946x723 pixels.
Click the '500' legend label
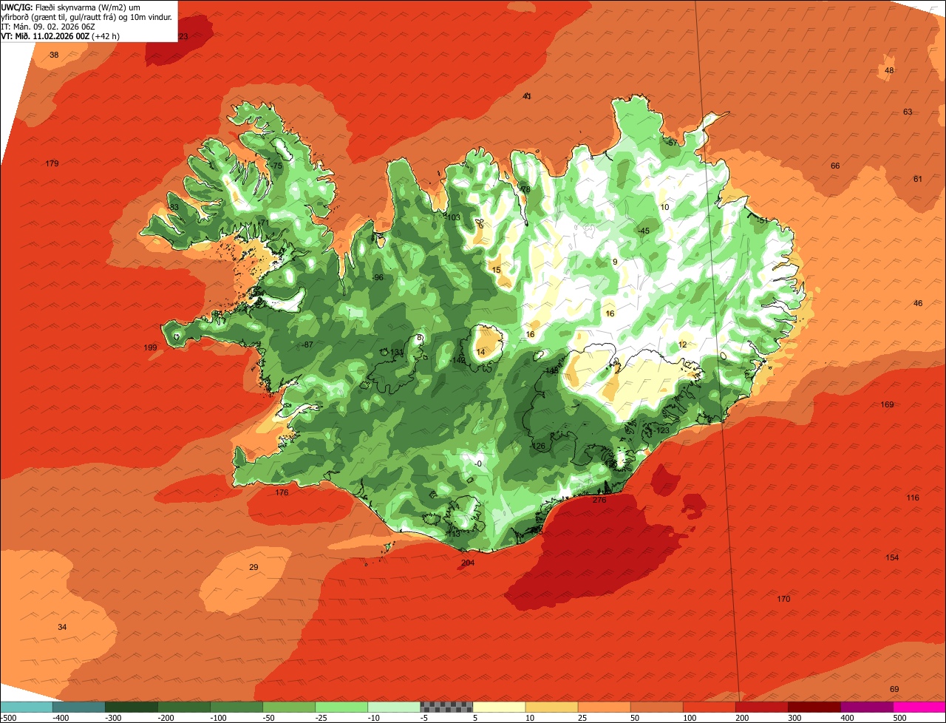(x=900, y=718)
